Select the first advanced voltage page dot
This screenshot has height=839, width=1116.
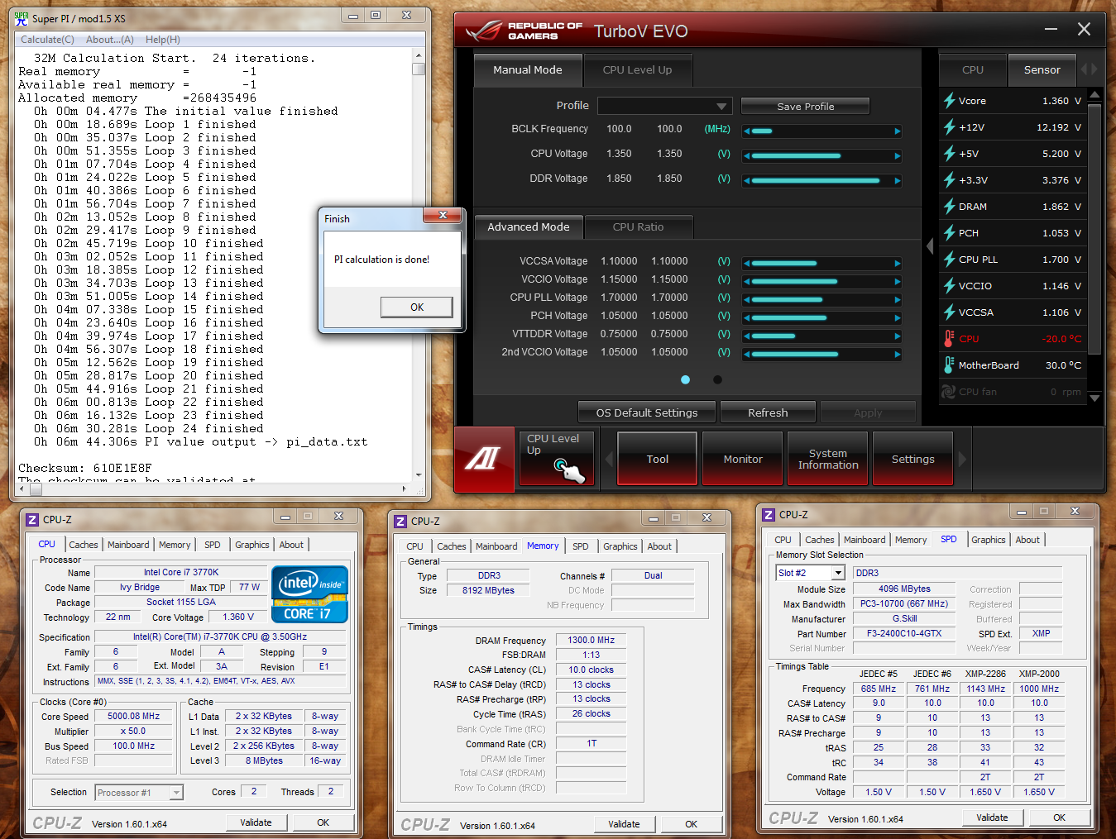click(x=685, y=380)
